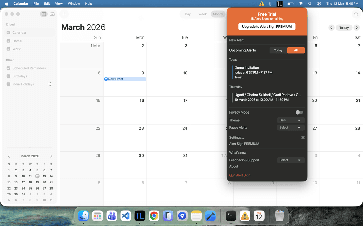Open What's new entry
Image resolution: width=363 pixels, height=226 pixels.
coord(238,153)
